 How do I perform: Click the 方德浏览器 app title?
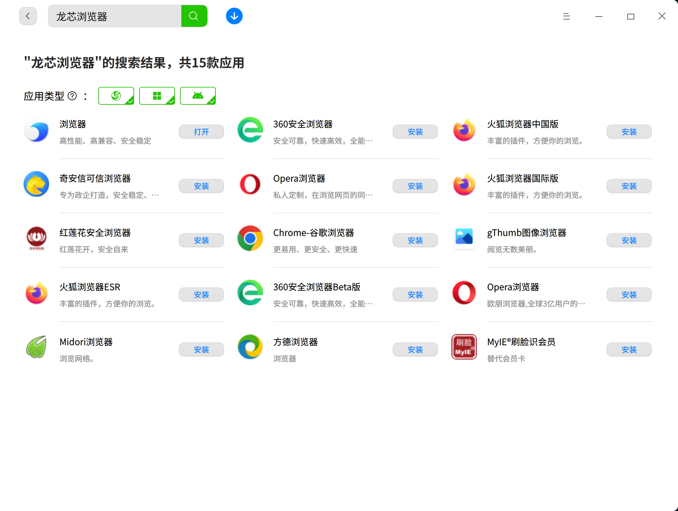coord(295,342)
